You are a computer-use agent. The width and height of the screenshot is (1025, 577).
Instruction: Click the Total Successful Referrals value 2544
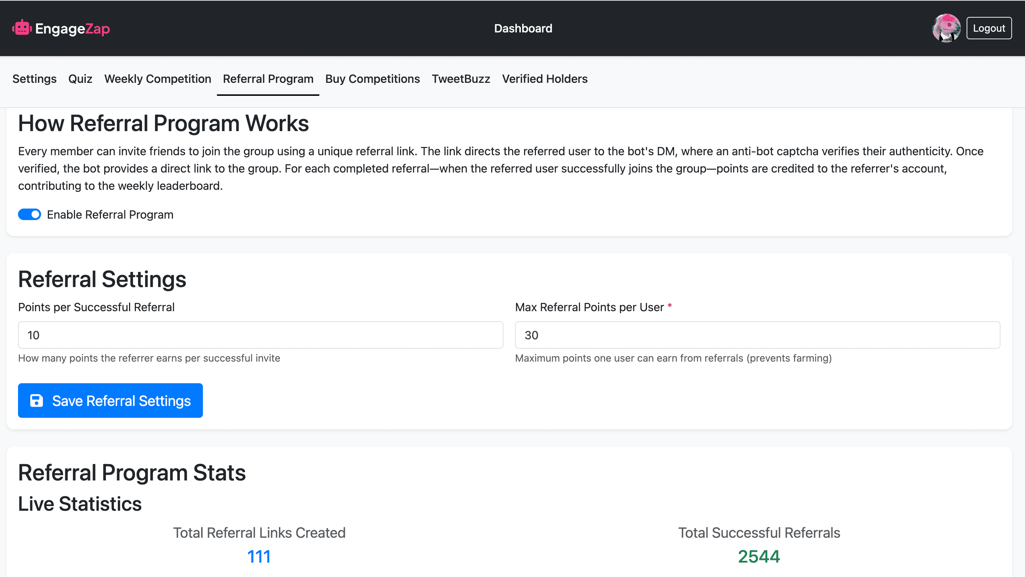coord(759,556)
